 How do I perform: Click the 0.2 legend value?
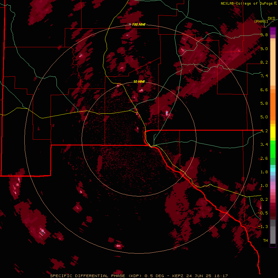(264, 200)
